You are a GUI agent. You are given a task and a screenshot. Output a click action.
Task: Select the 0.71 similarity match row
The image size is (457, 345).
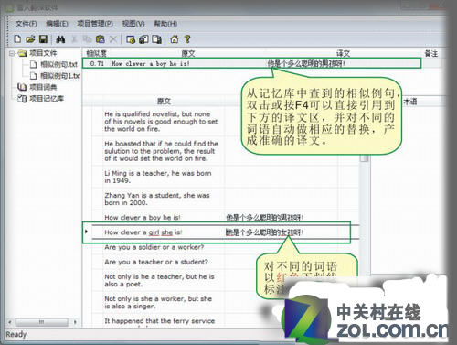coord(251,63)
